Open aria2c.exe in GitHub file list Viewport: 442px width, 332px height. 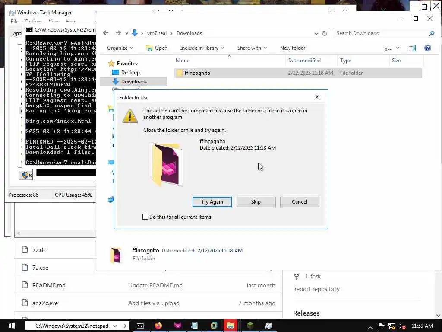click(45, 303)
